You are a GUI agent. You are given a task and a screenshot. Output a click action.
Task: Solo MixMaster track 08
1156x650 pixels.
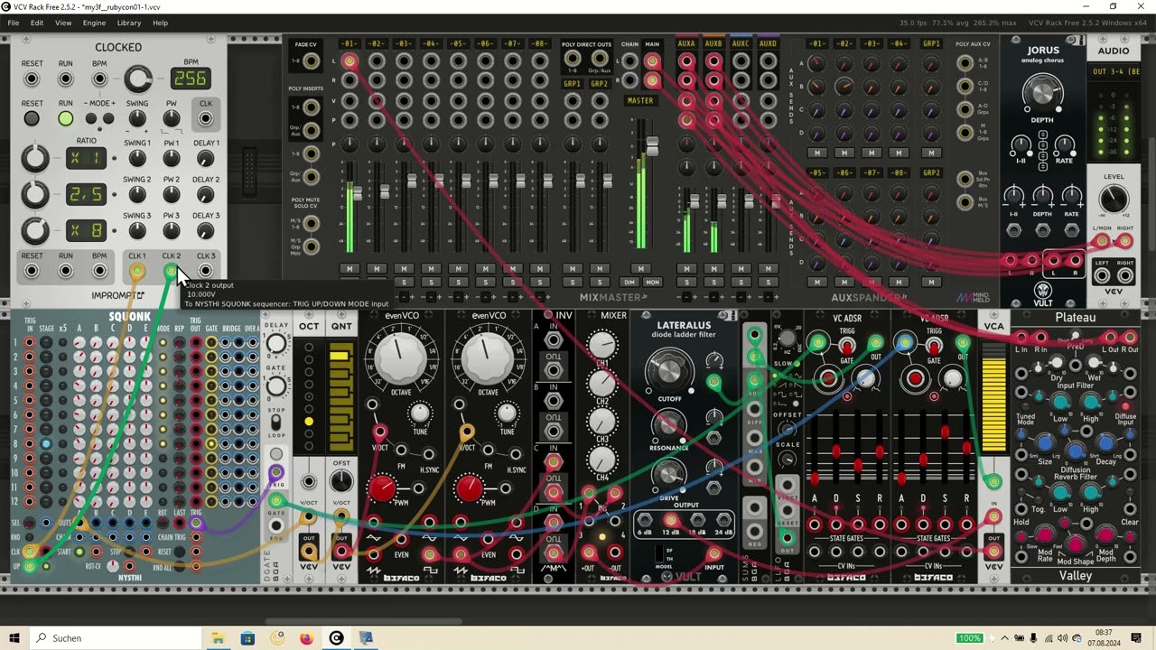539,283
